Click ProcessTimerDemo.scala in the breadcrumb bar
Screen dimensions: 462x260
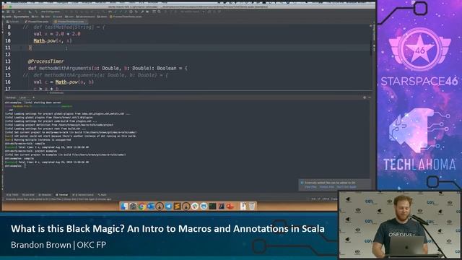tap(126, 17)
